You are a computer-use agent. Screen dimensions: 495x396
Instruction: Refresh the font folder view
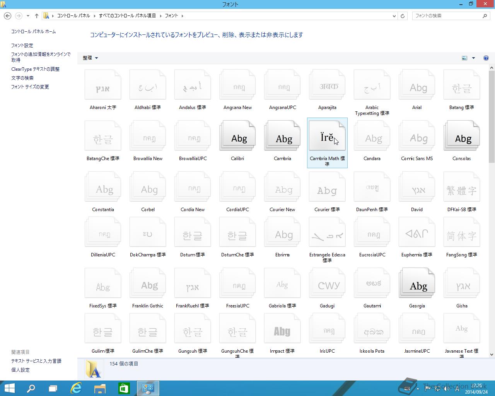point(403,16)
